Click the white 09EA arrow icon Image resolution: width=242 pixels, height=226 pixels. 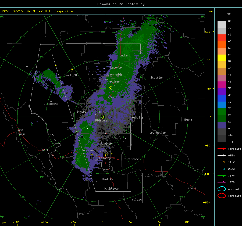point(222,156)
